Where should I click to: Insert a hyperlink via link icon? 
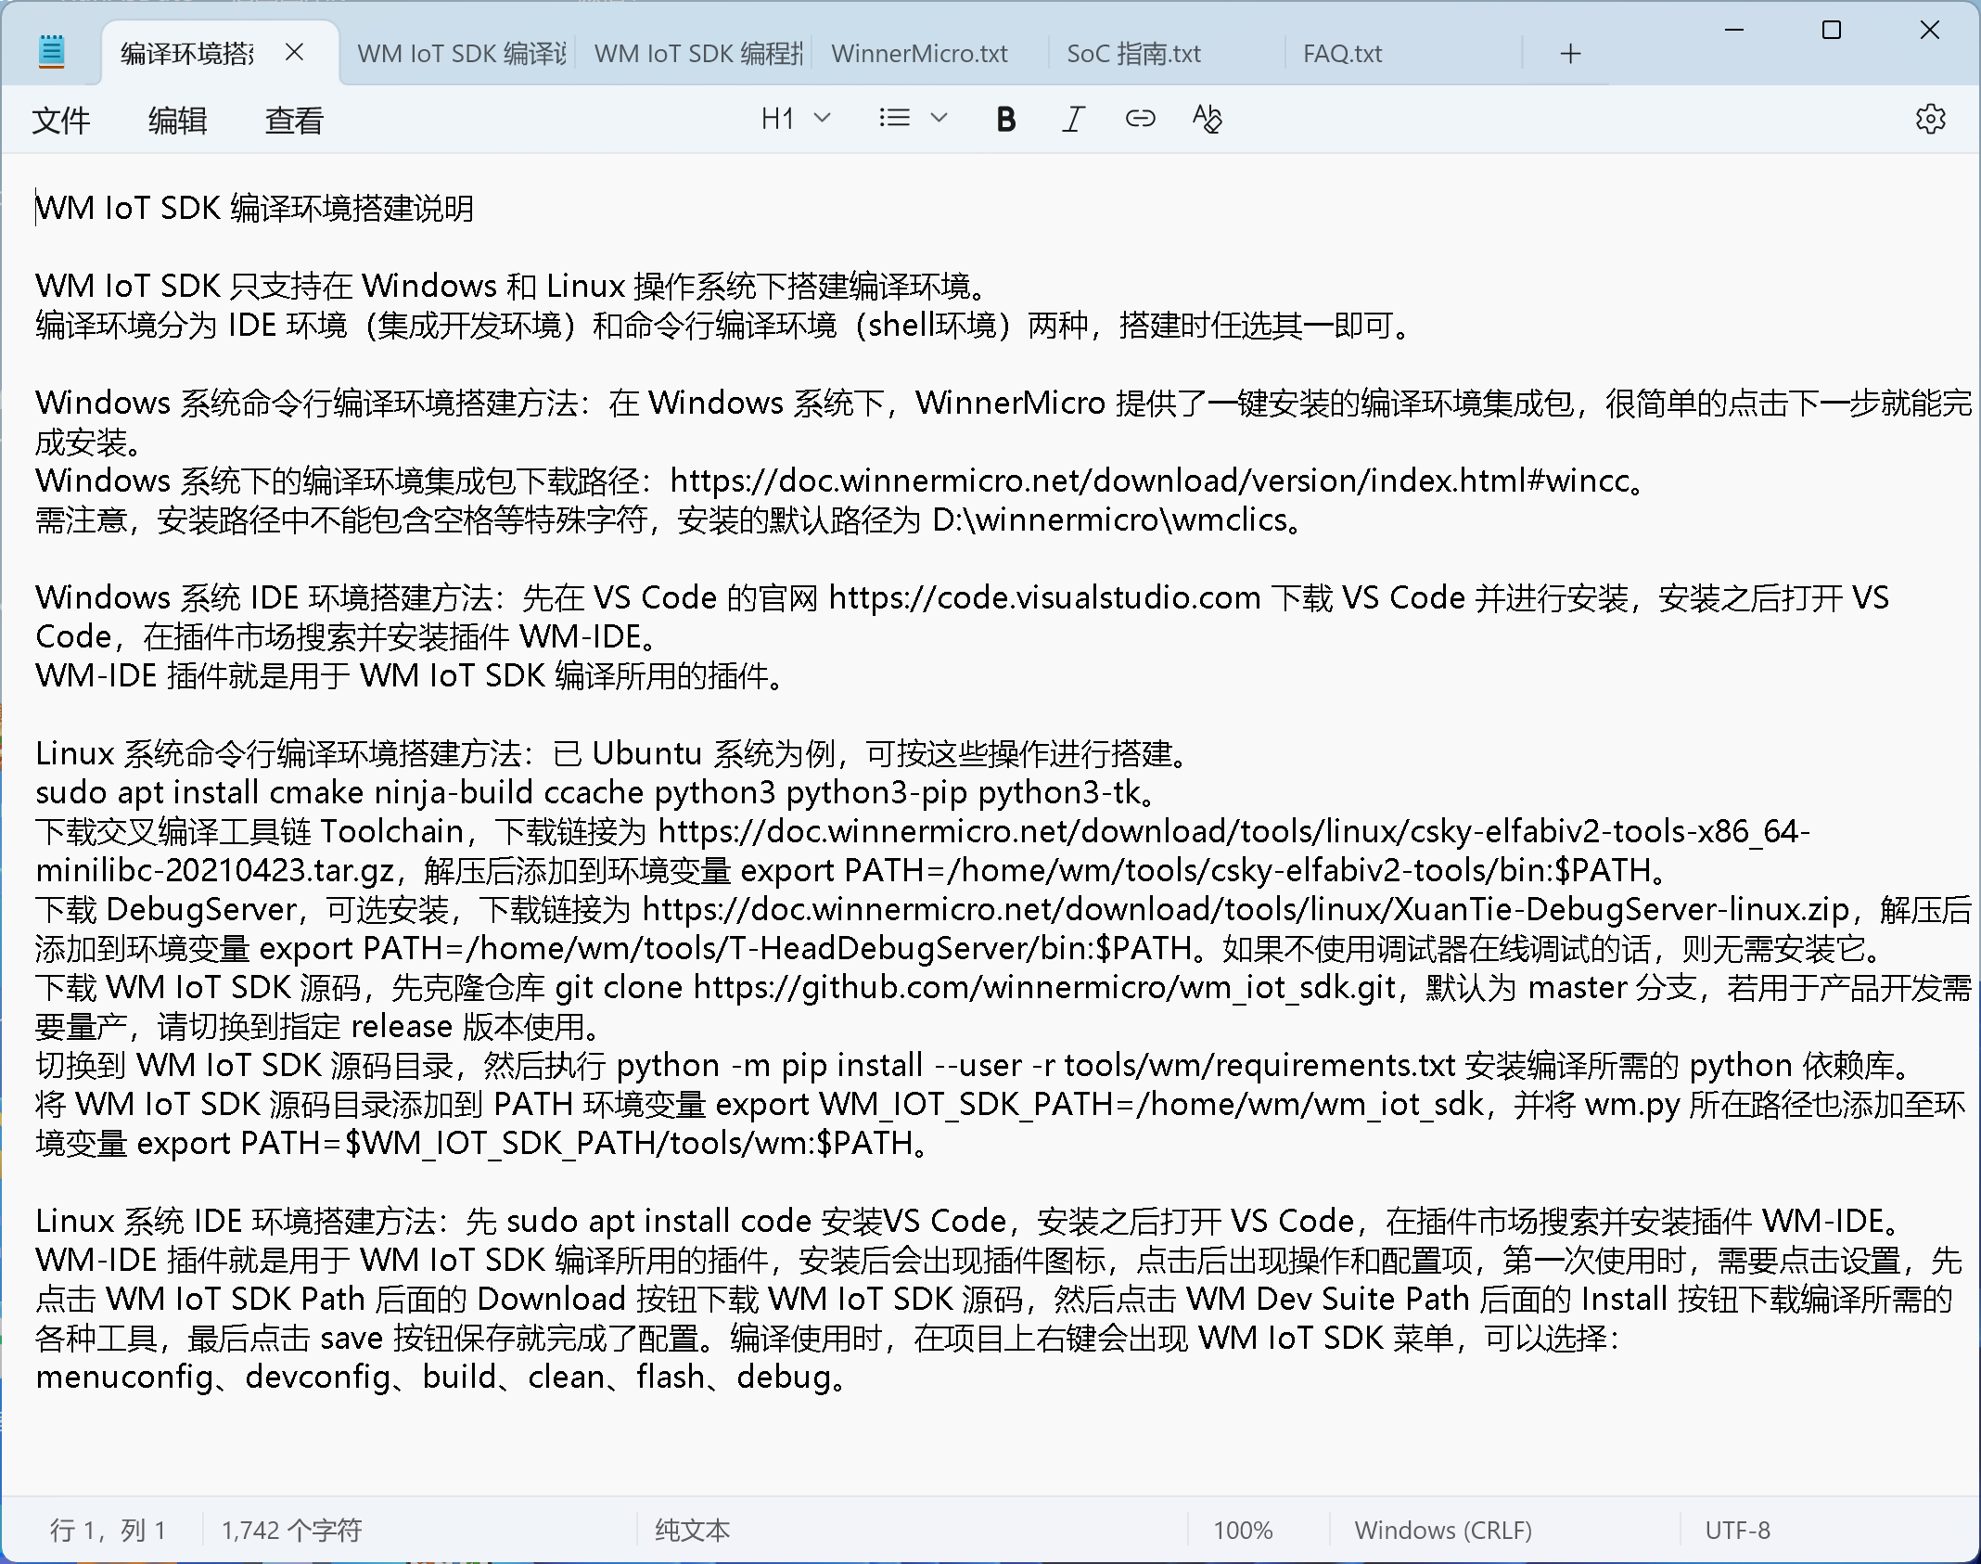click(1140, 119)
